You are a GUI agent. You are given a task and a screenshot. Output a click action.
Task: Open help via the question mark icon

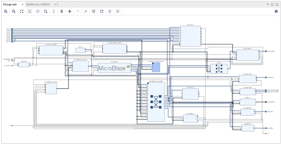pyautogui.click(x=268, y=5)
